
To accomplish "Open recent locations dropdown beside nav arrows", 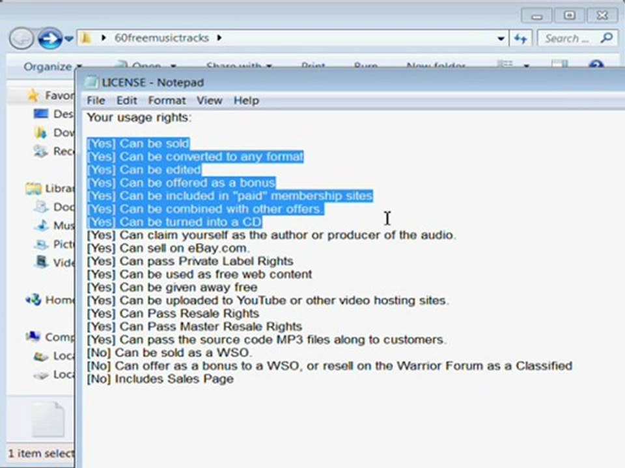I will point(69,38).
